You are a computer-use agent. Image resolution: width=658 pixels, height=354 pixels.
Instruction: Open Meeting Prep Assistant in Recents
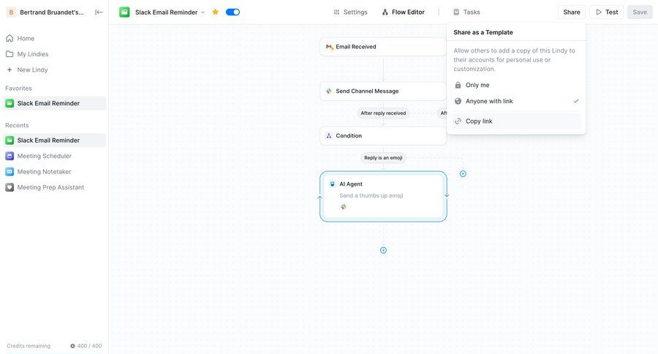54,187
